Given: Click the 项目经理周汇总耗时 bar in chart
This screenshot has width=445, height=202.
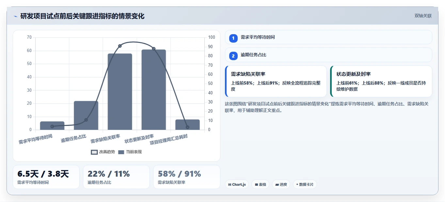Looking at the screenshot, I should click(x=187, y=125).
